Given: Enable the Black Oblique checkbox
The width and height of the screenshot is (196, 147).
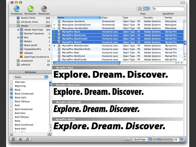Looking at the screenshot, I should coord(12,101).
